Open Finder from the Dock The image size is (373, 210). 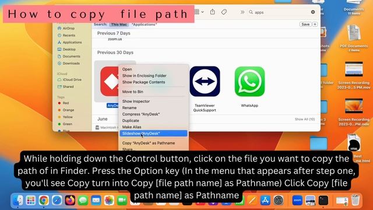[x=18, y=201]
